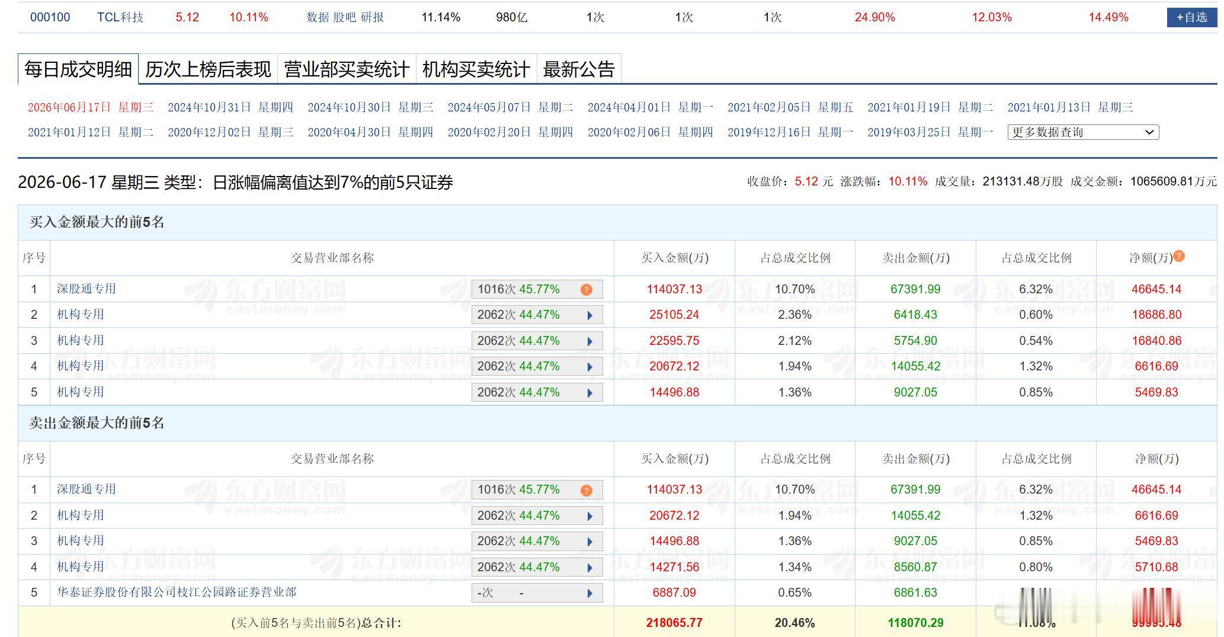Open the 更多数据查询 dropdown
Image resolution: width=1224 pixels, height=637 pixels.
(x=1083, y=132)
